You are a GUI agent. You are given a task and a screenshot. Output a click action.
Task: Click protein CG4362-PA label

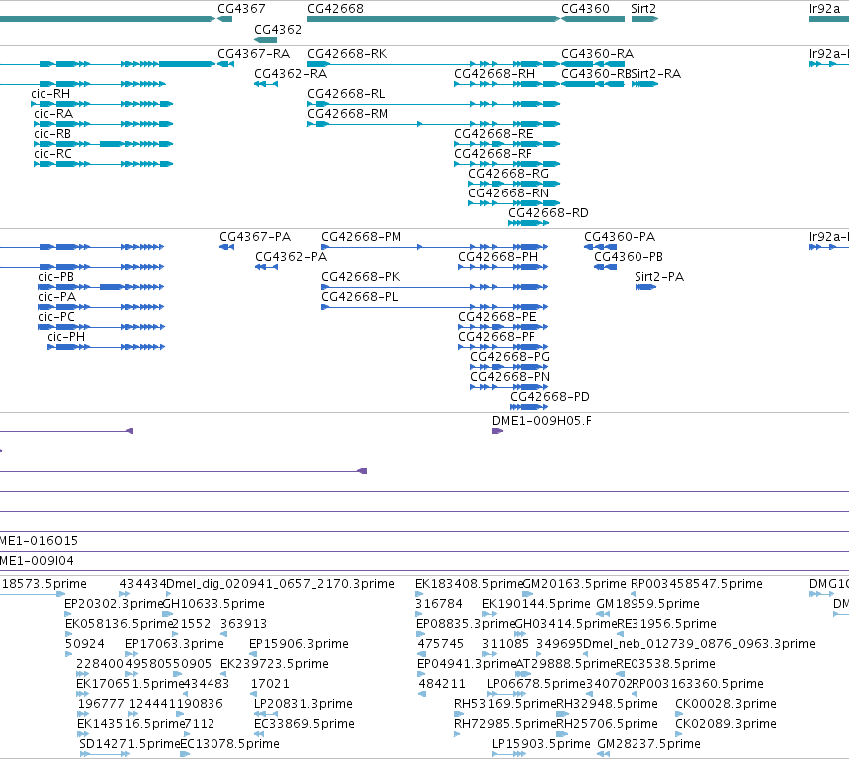point(291,257)
